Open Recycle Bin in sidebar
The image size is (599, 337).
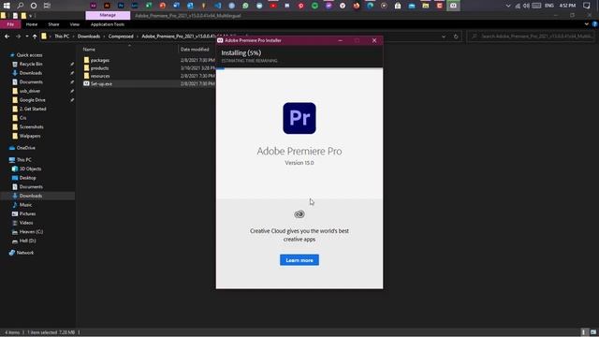coord(31,64)
